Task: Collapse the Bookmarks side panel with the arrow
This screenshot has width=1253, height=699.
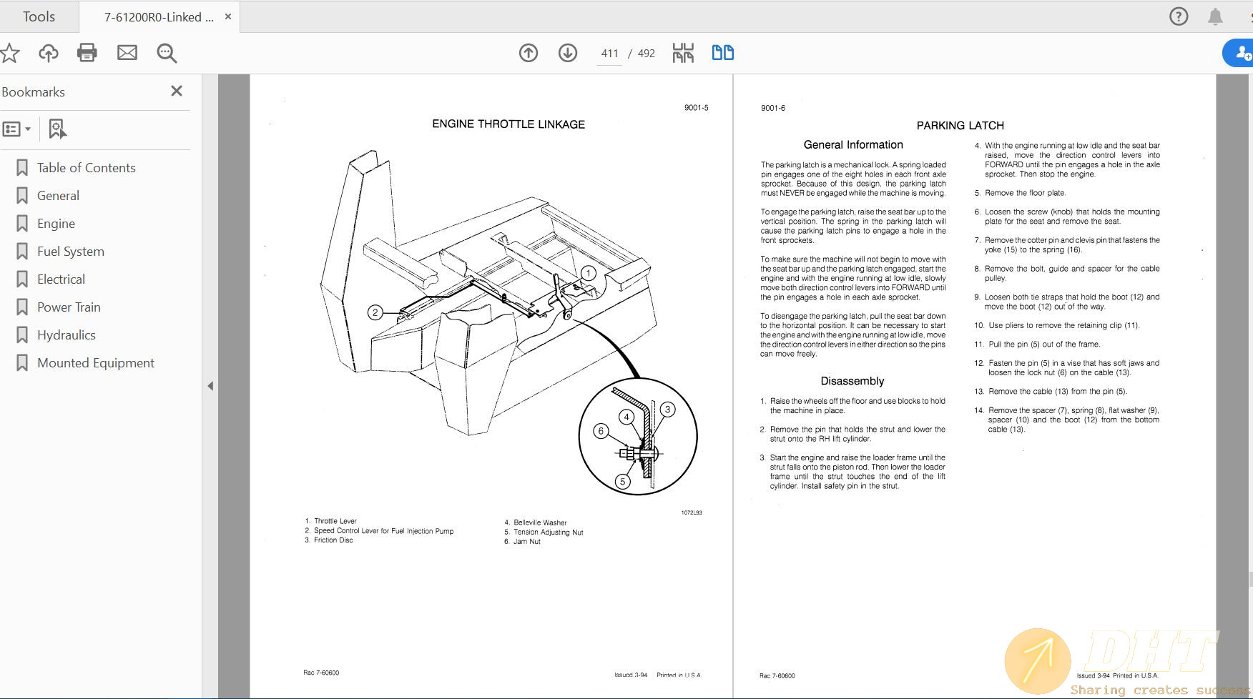Action: click(x=211, y=385)
